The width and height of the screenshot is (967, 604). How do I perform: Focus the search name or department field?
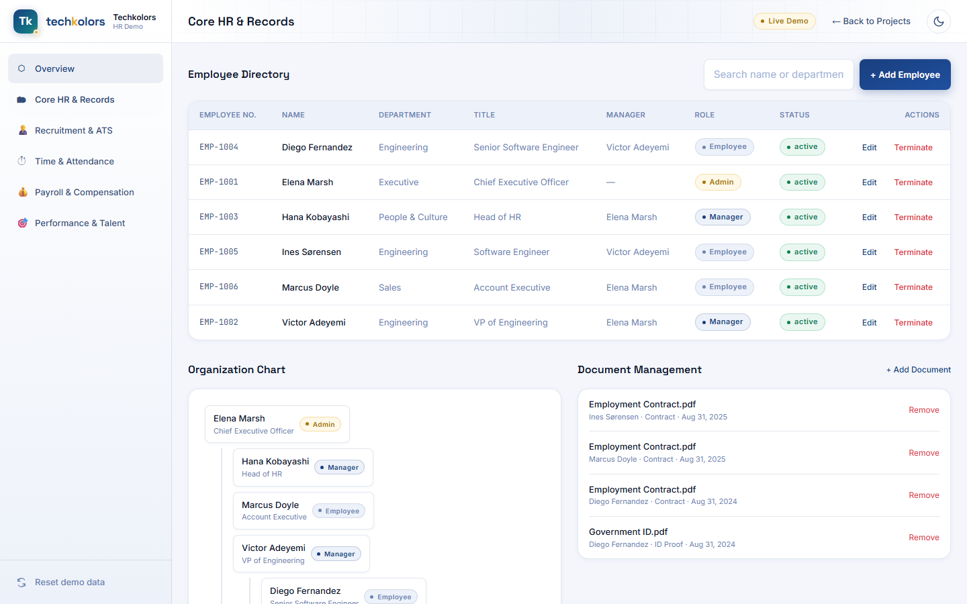tap(779, 74)
